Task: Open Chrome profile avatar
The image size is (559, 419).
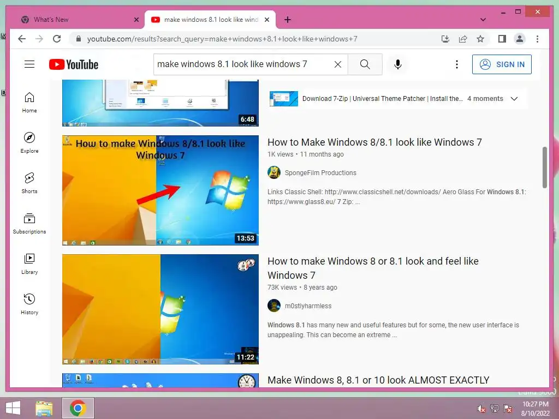Action: (520, 39)
